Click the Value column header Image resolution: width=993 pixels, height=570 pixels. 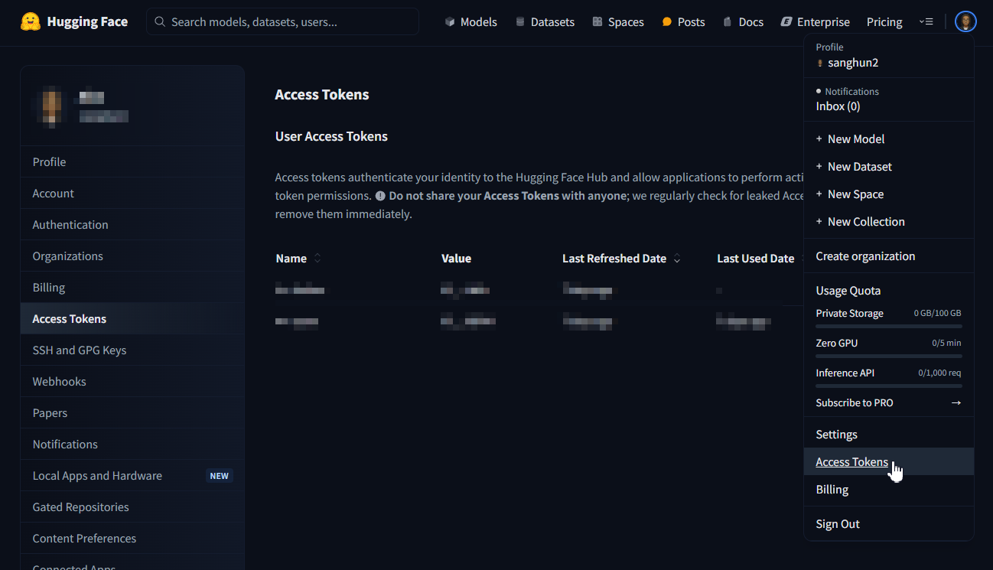456,259
